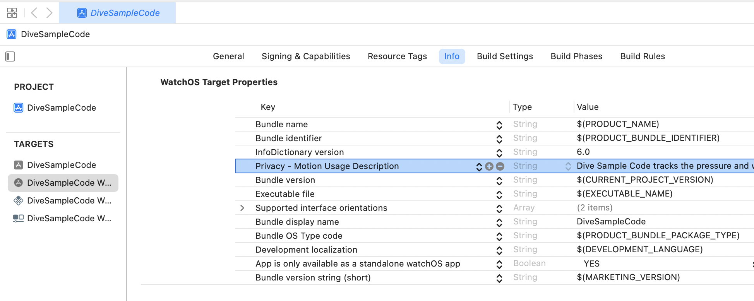Expand Supported interface orientations array
The width and height of the screenshot is (754, 301).
[x=242, y=208]
